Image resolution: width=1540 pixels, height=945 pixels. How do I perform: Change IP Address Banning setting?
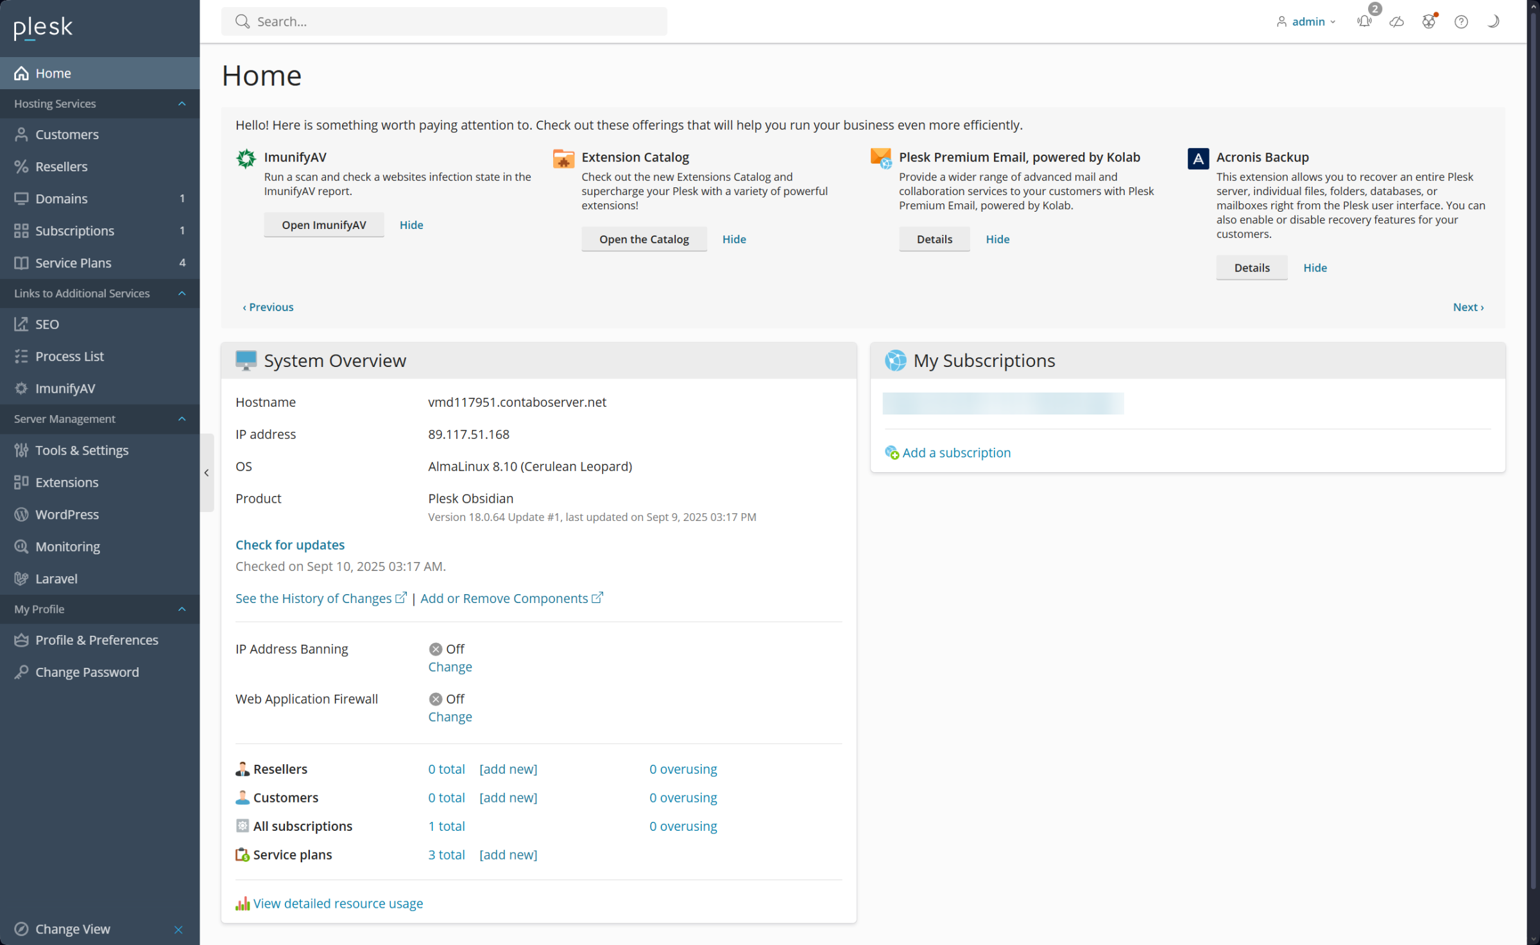coord(450,667)
